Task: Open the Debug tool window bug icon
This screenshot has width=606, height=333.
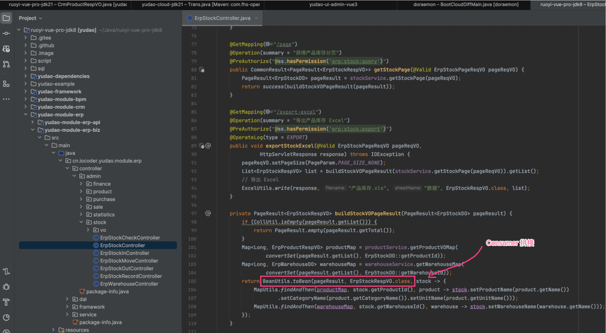Action: click(x=6, y=287)
